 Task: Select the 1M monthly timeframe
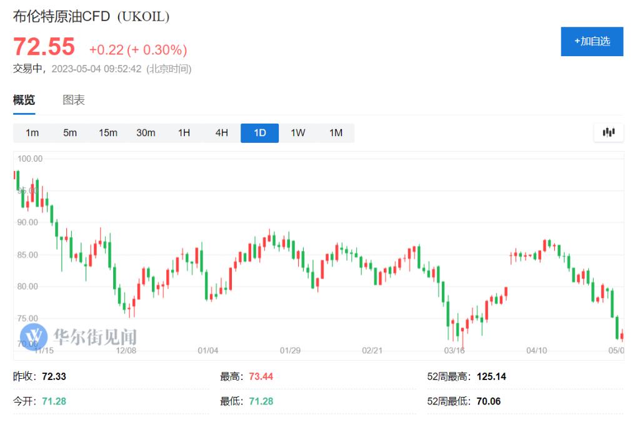(336, 133)
